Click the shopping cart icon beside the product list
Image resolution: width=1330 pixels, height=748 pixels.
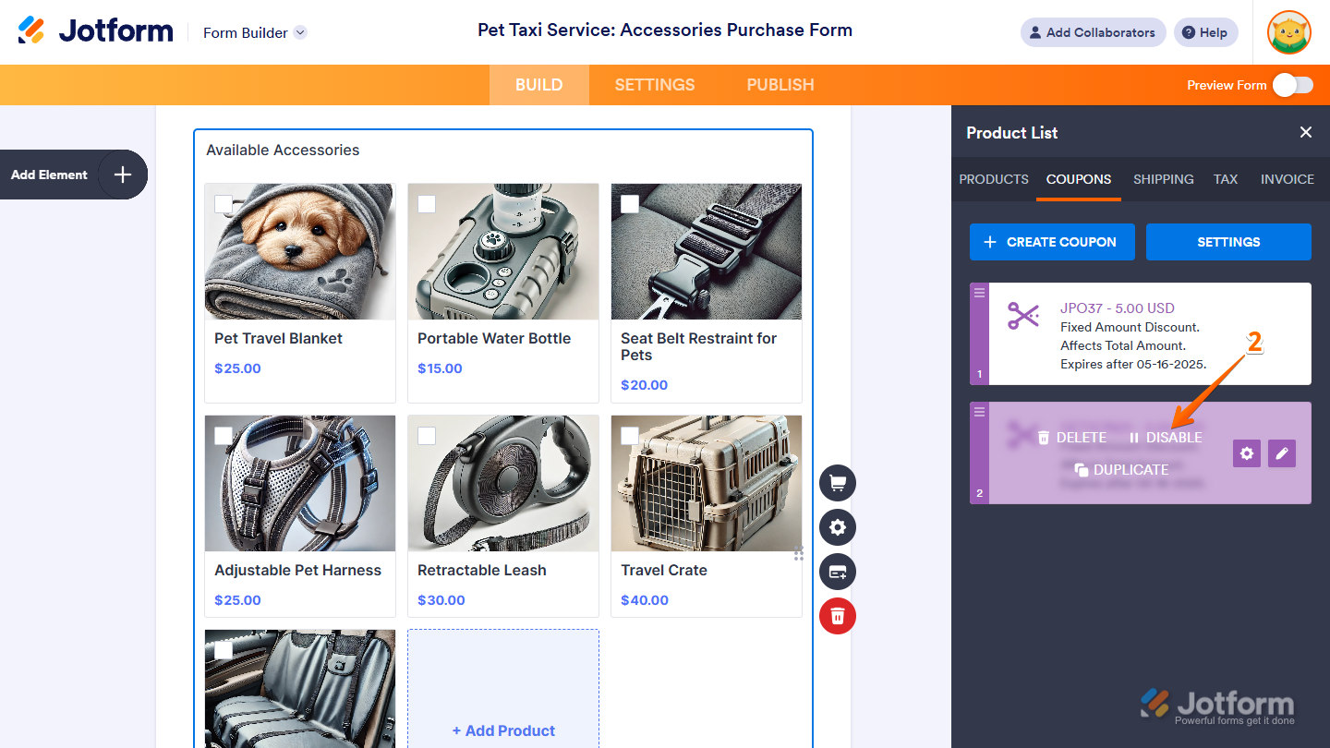838,483
